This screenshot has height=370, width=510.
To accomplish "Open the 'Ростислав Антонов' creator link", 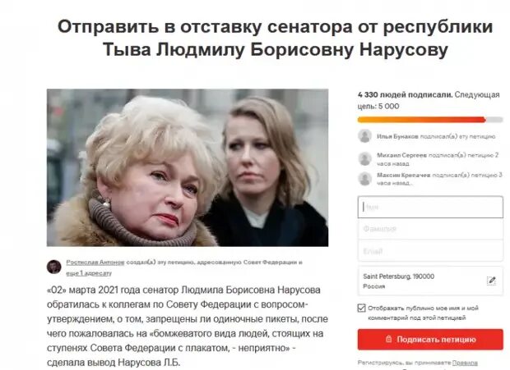I will (x=95, y=263).
